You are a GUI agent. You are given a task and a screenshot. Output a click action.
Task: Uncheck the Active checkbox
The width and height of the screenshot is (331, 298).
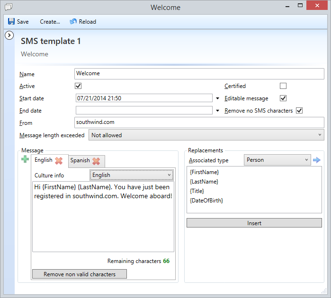coord(79,86)
